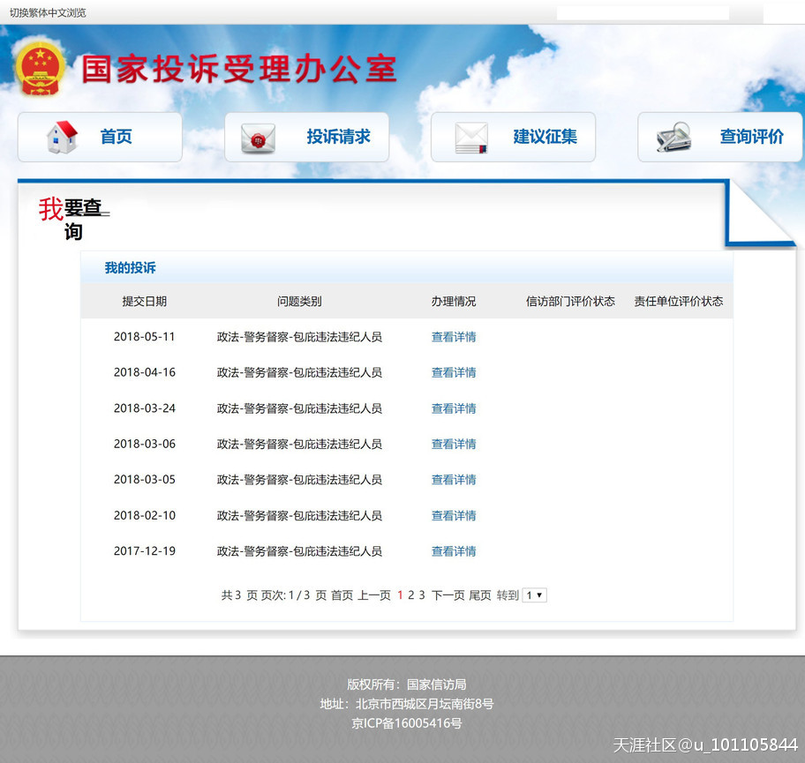Image resolution: width=805 pixels, height=763 pixels.
Task: Go to the previous page via 上一页
Action: (374, 595)
